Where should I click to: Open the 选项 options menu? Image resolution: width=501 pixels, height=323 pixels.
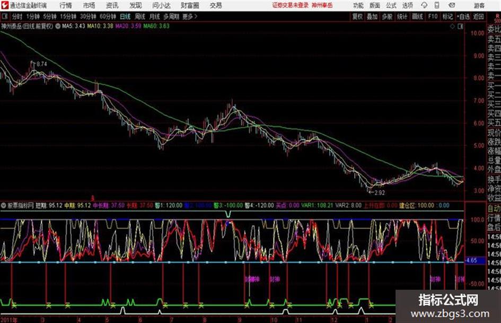tap(407, 5)
